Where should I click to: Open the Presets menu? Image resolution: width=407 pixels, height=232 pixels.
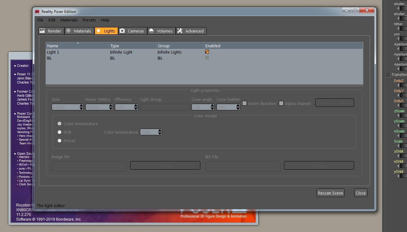[x=89, y=20]
